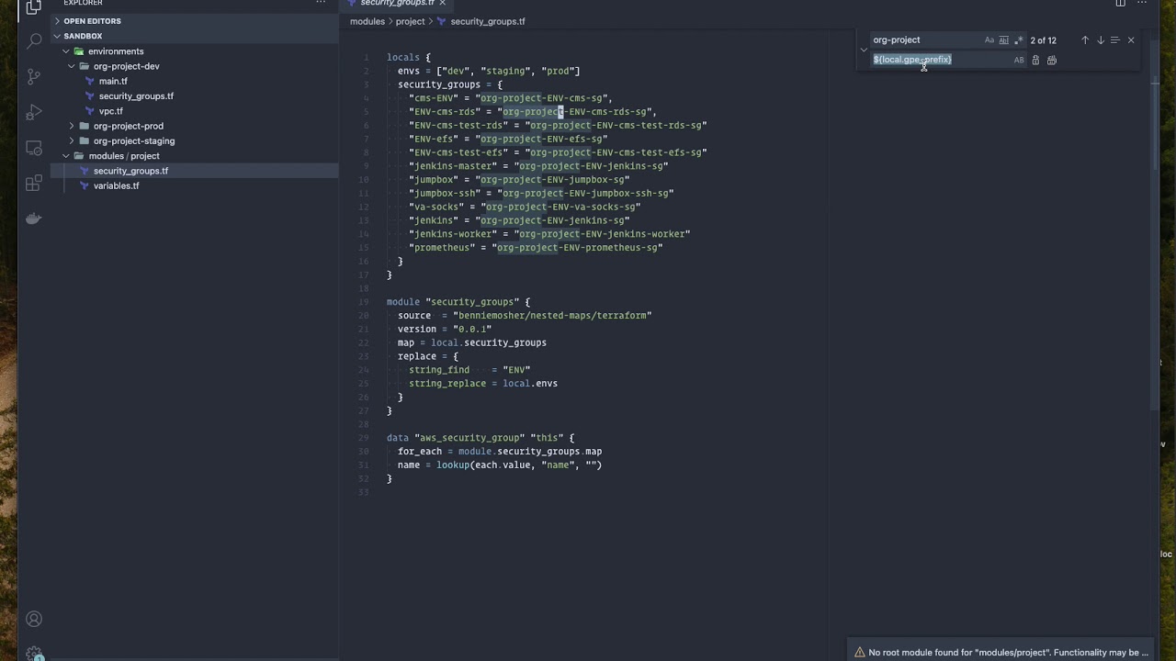Screen dimensions: 1176x661
Task: Open the Extensions view
Action: point(33,183)
